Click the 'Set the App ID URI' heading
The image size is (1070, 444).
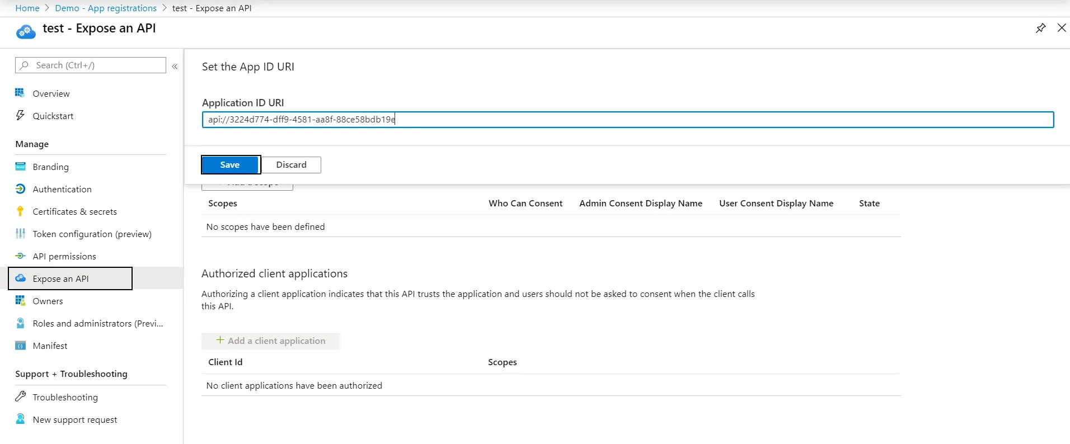click(x=248, y=67)
